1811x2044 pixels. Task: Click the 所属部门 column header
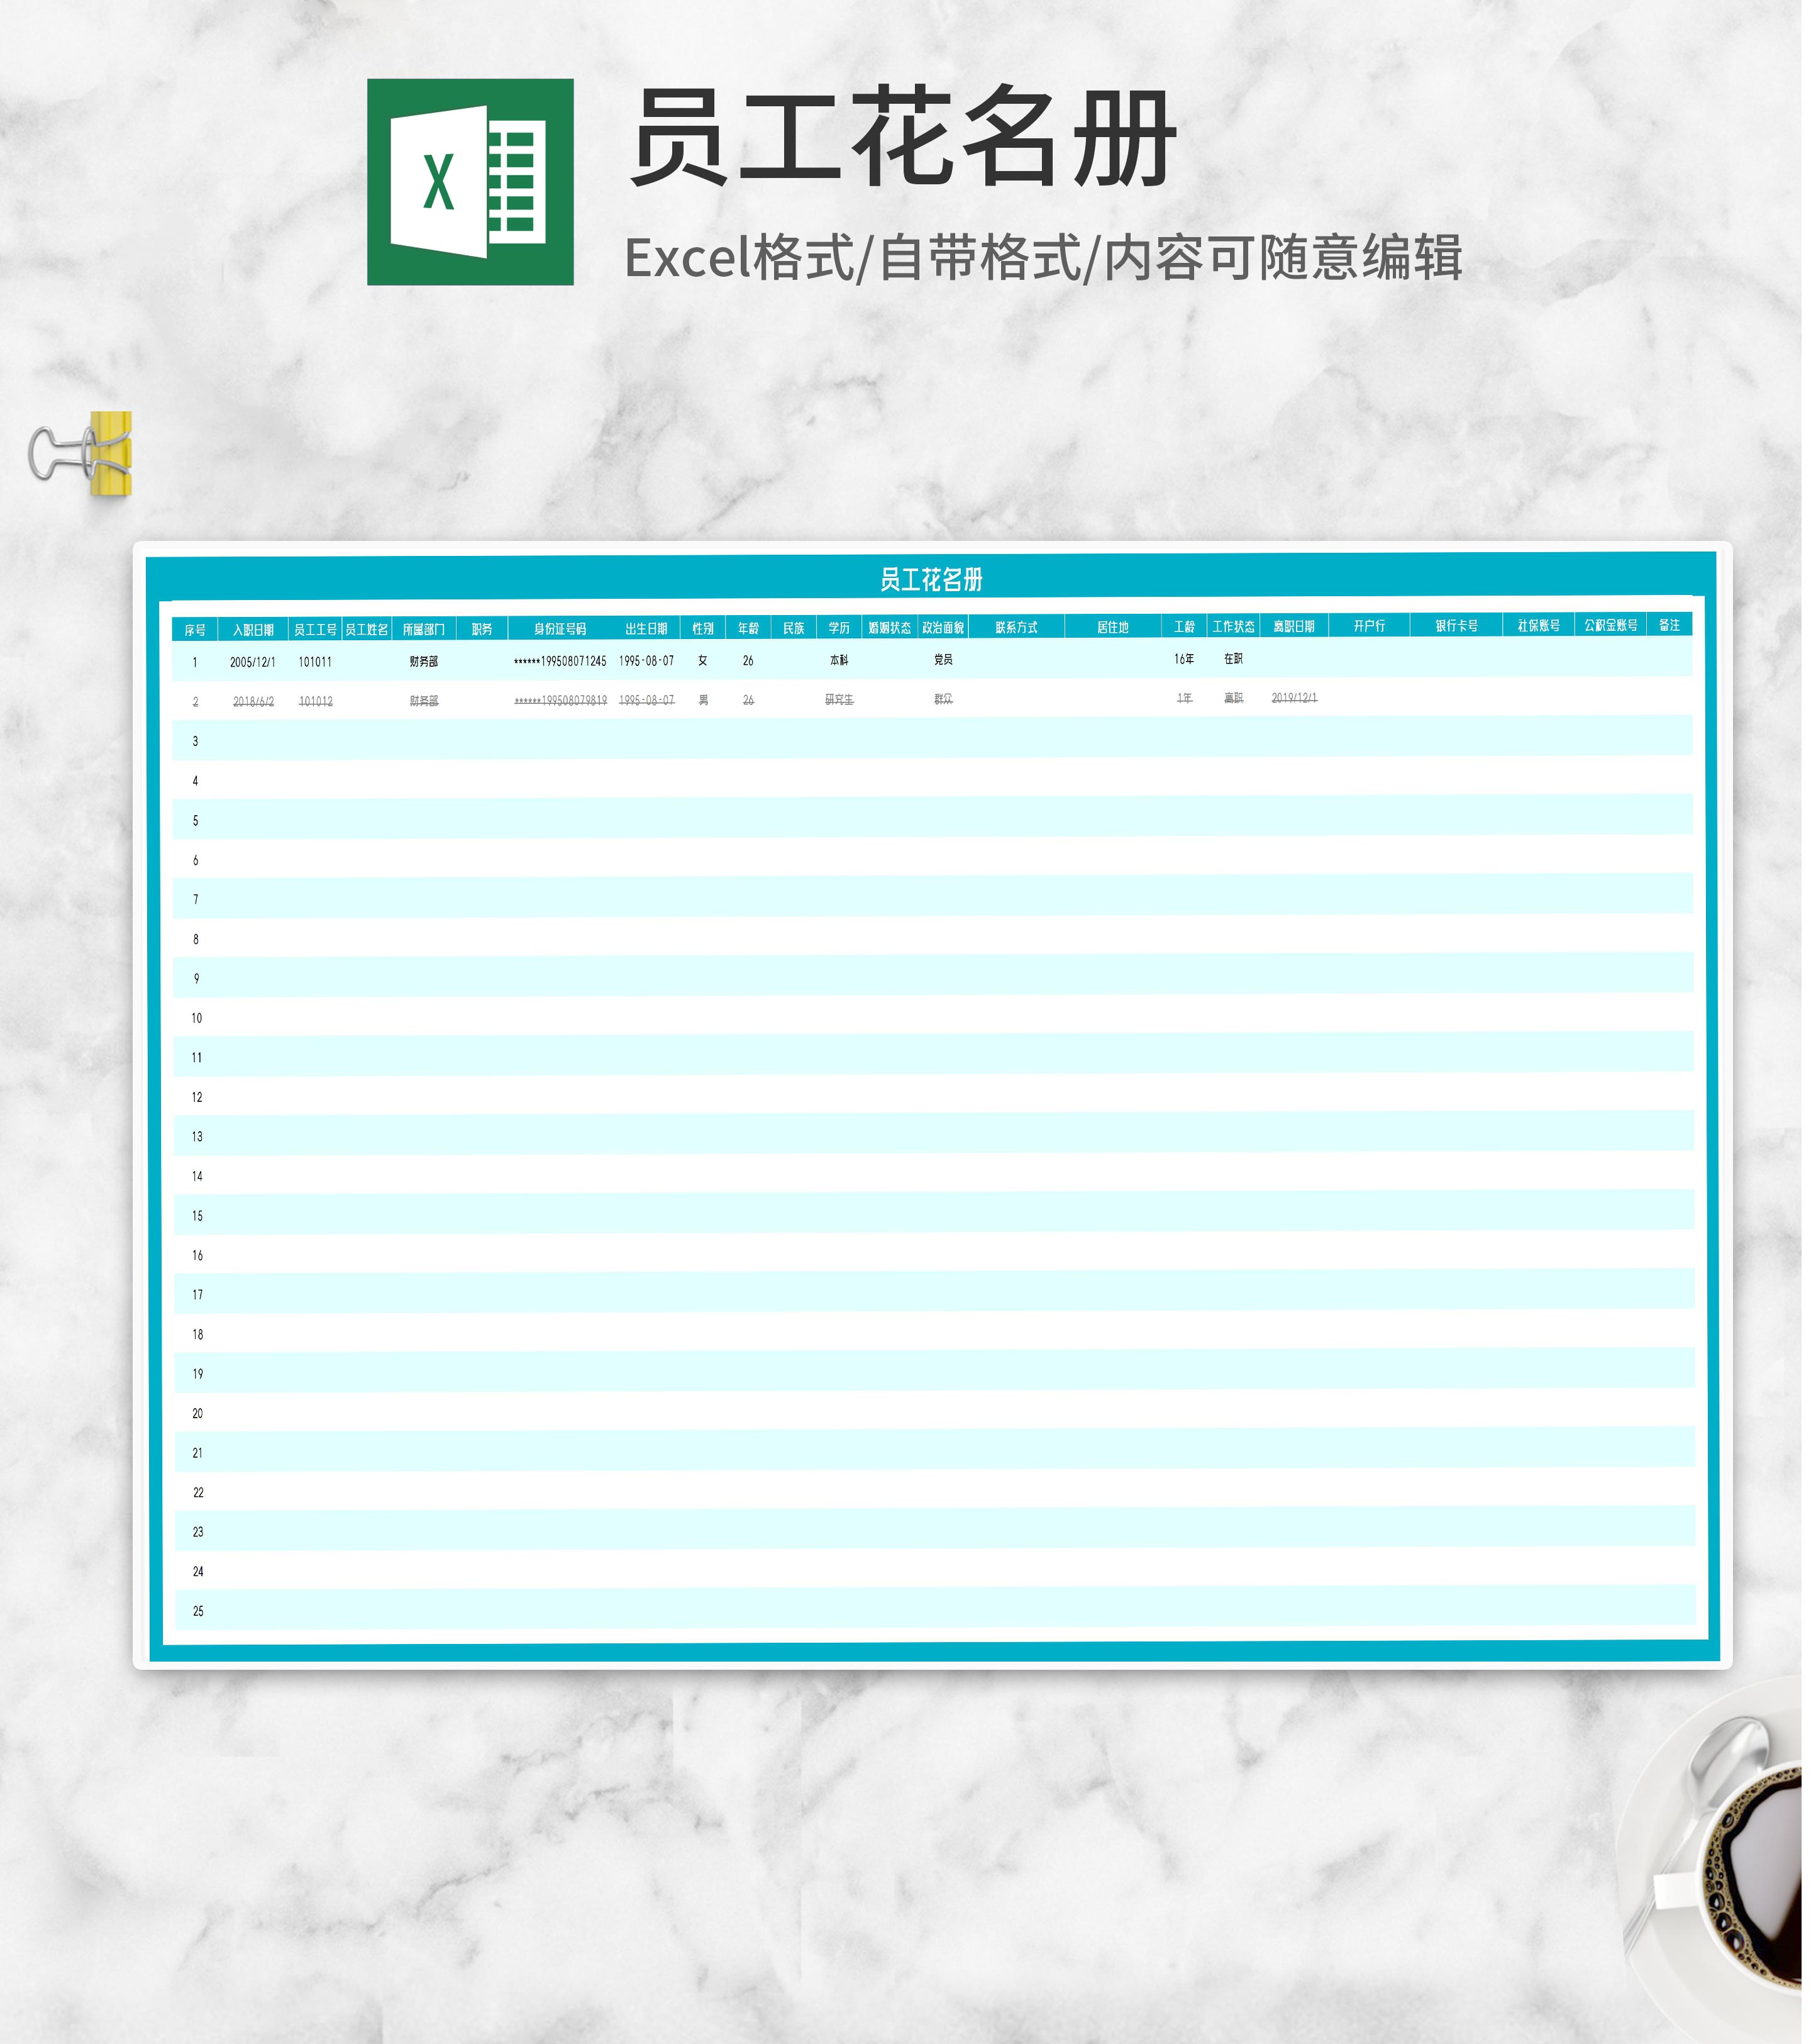pyautogui.click(x=423, y=630)
